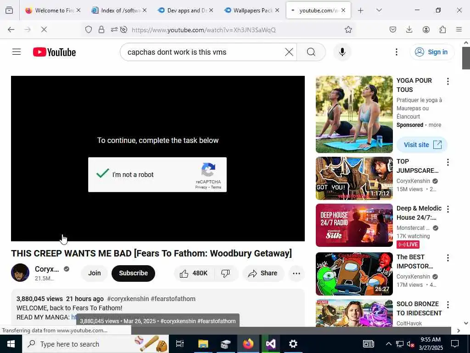
Task: Open the extensions puzzle icon
Action: [x=442, y=29]
